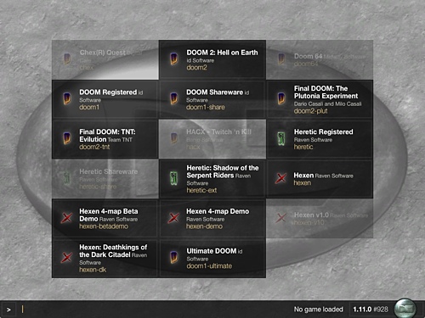Click the dimmed Doom 64 entry

320,59
